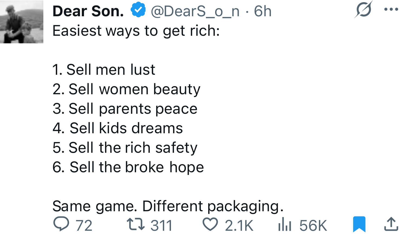Click the text "Easiest ways to get rich:"
401x234 pixels.
pyautogui.click(x=136, y=31)
